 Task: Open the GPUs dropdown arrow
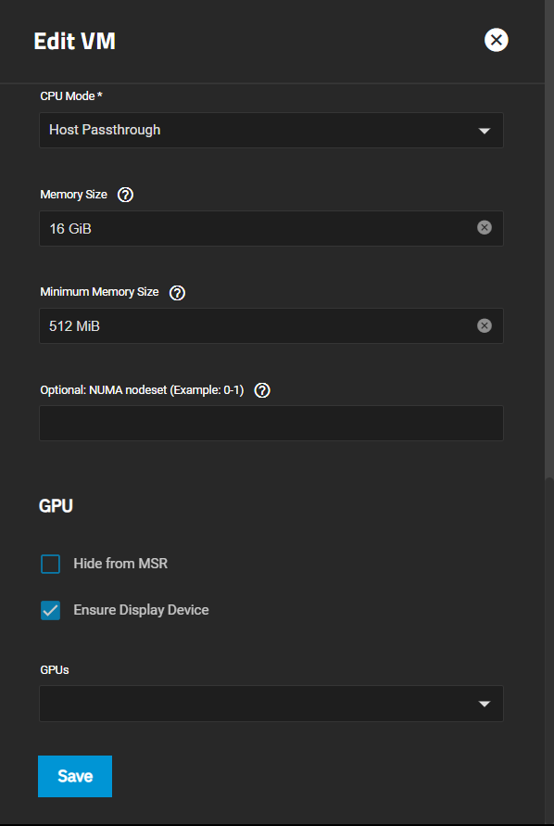(485, 704)
